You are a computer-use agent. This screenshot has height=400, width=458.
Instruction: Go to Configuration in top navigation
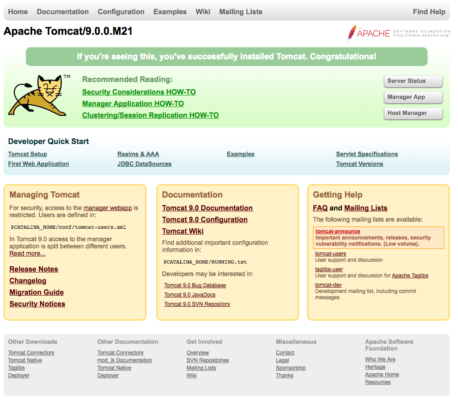click(x=121, y=12)
